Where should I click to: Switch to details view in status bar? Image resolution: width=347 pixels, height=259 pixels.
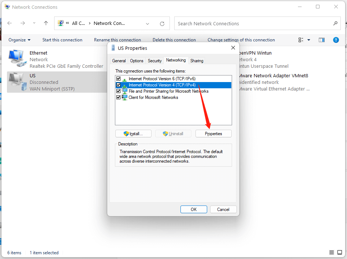(332, 252)
